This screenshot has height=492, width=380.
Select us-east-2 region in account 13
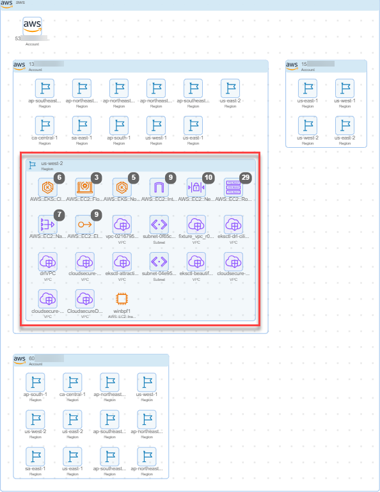click(x=230, y=88)
